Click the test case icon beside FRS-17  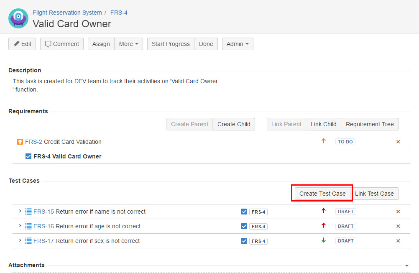(x=28, y=241)
